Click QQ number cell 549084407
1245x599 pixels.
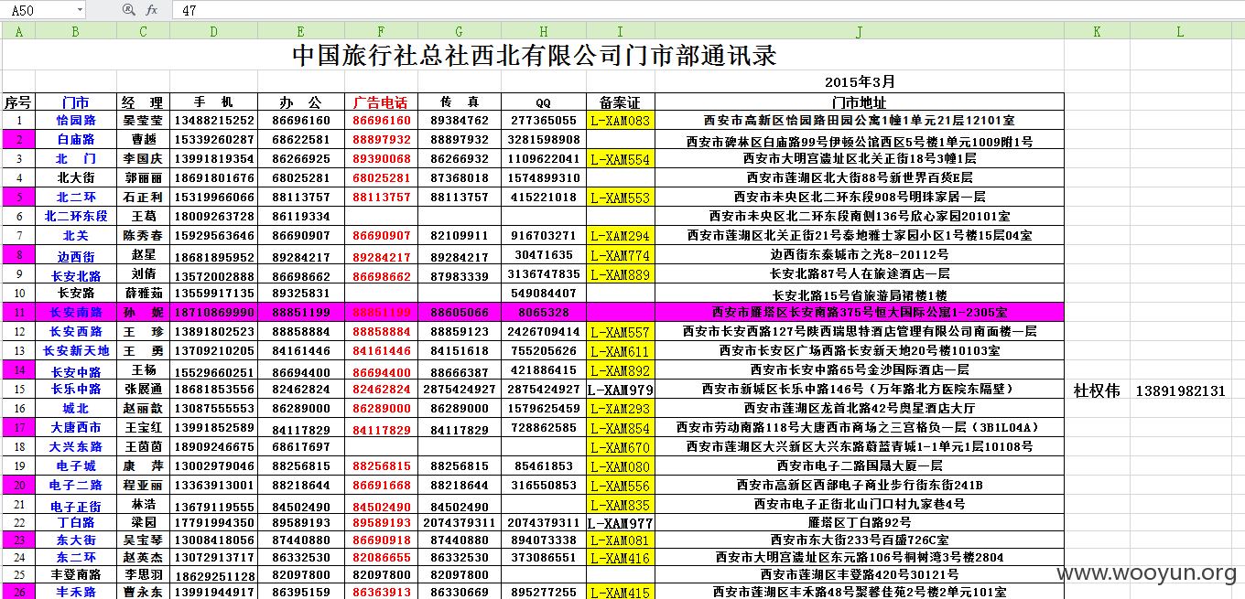coord(544,294)
